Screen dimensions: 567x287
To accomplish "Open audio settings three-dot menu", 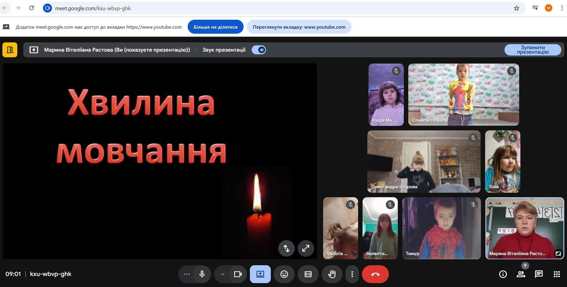I will [x=187, y=274].
